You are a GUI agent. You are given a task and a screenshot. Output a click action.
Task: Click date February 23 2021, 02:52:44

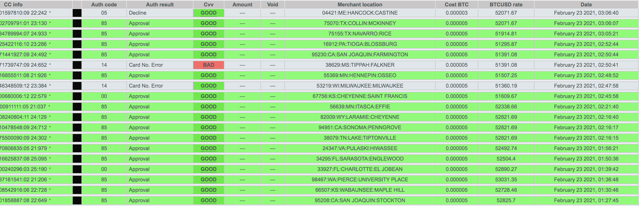586,44
